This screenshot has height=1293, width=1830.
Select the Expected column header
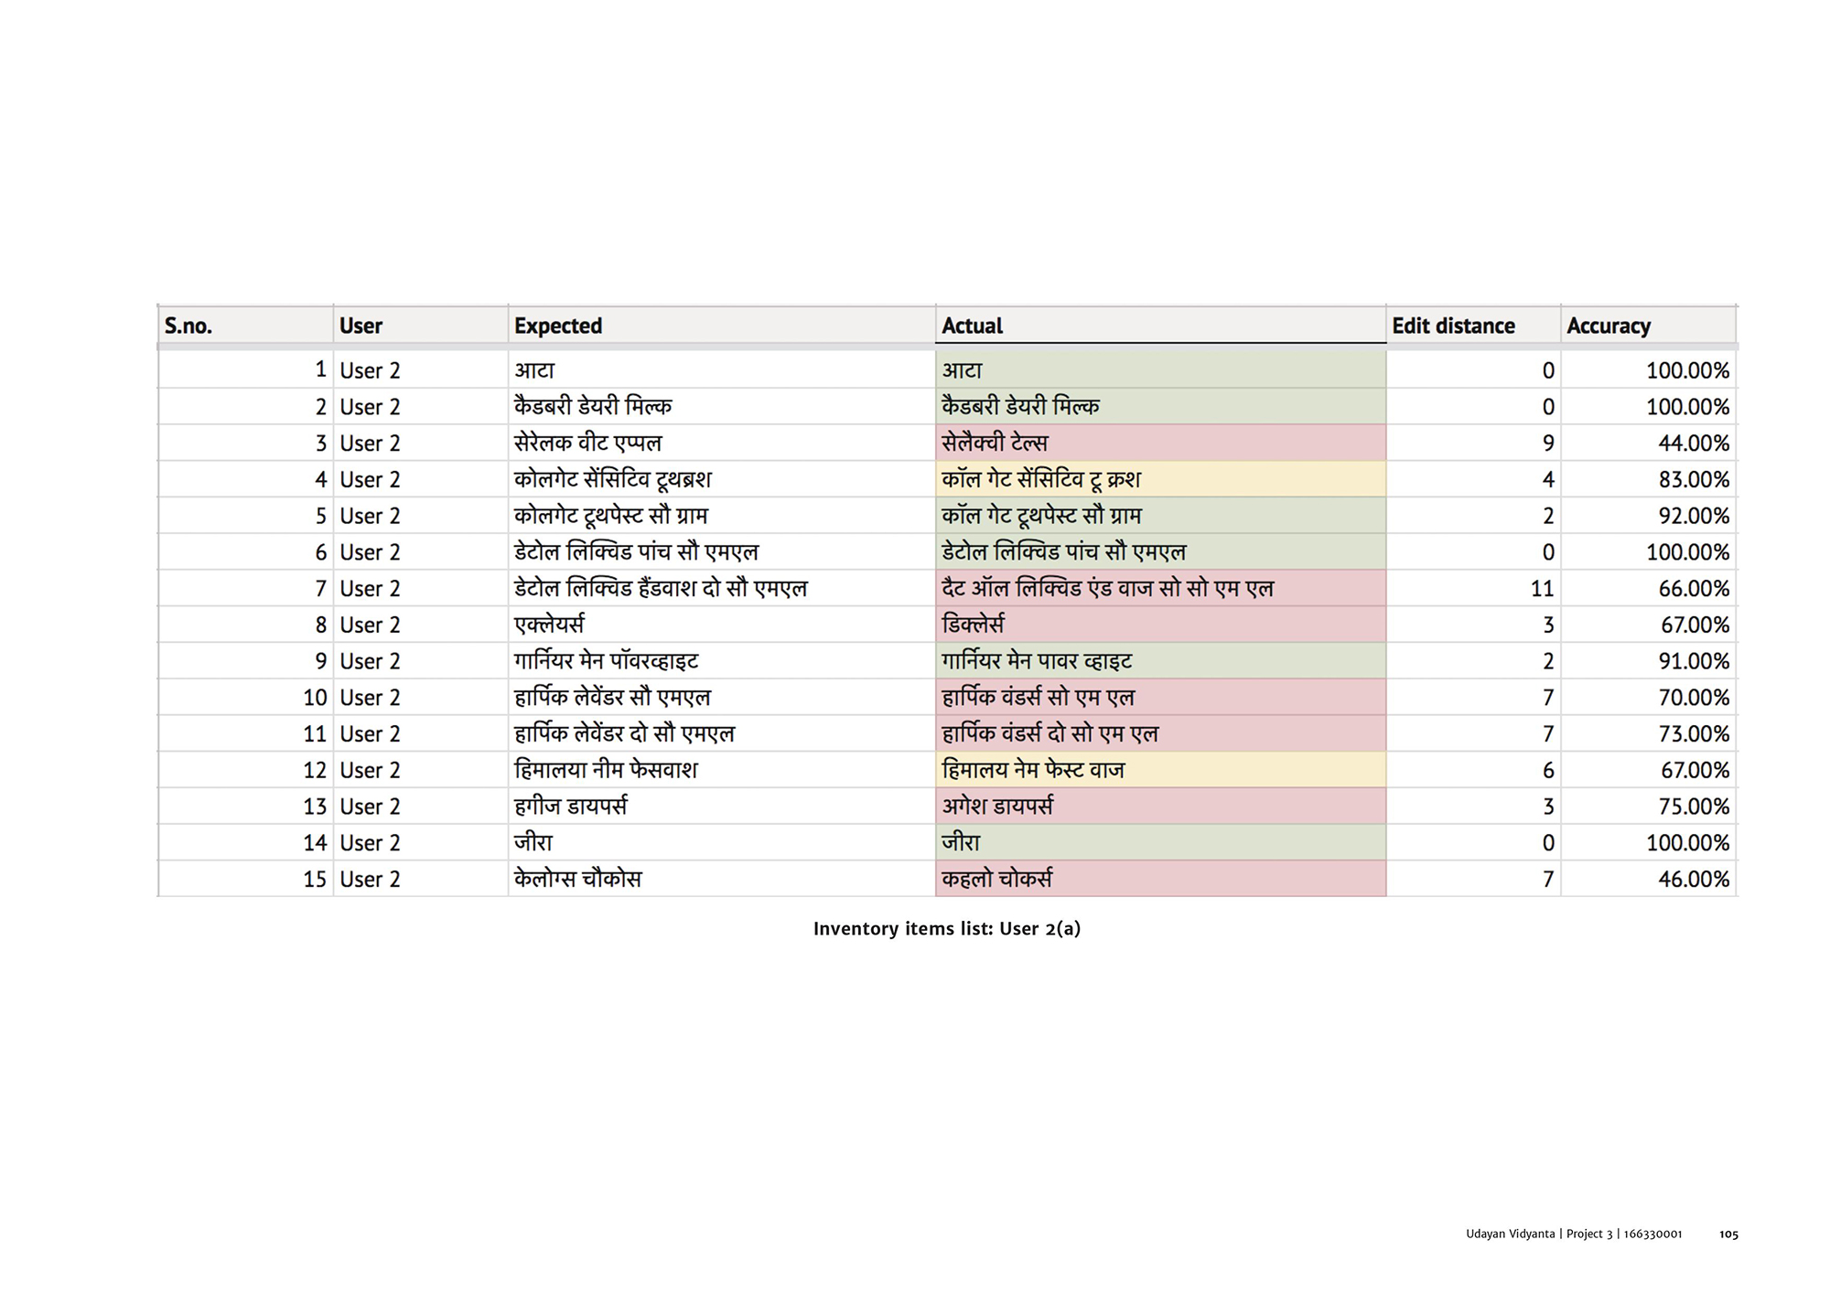[x=558, y=326]
